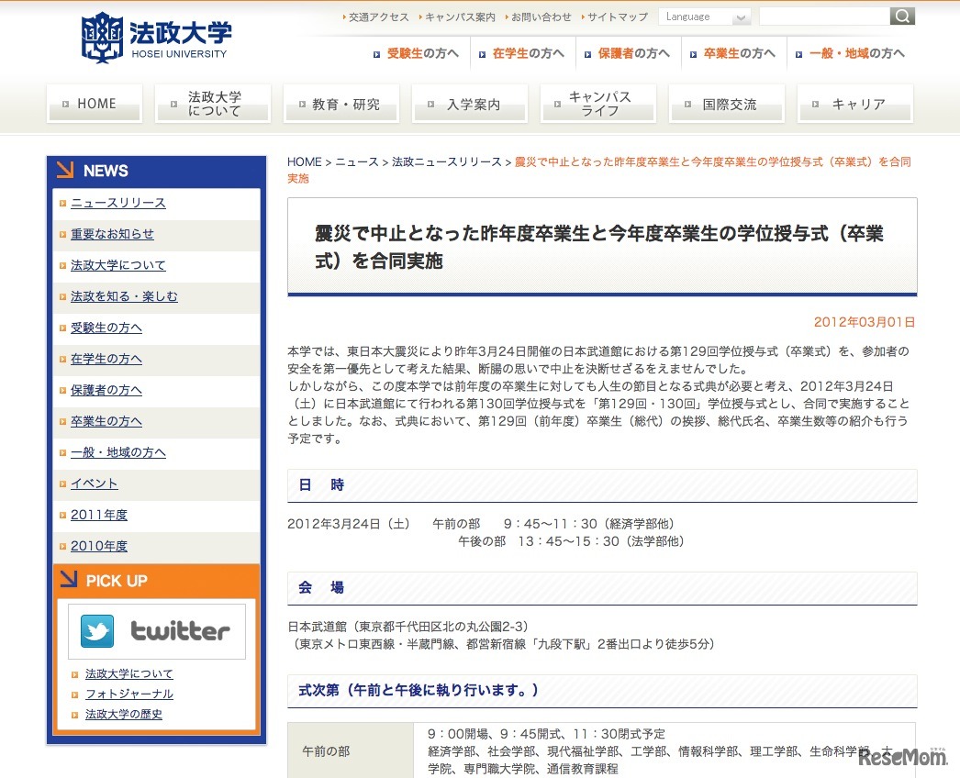Click the orange NEWS arrow icon
The width and height of the screenshot is (960, 778).
tap(68, 170)
